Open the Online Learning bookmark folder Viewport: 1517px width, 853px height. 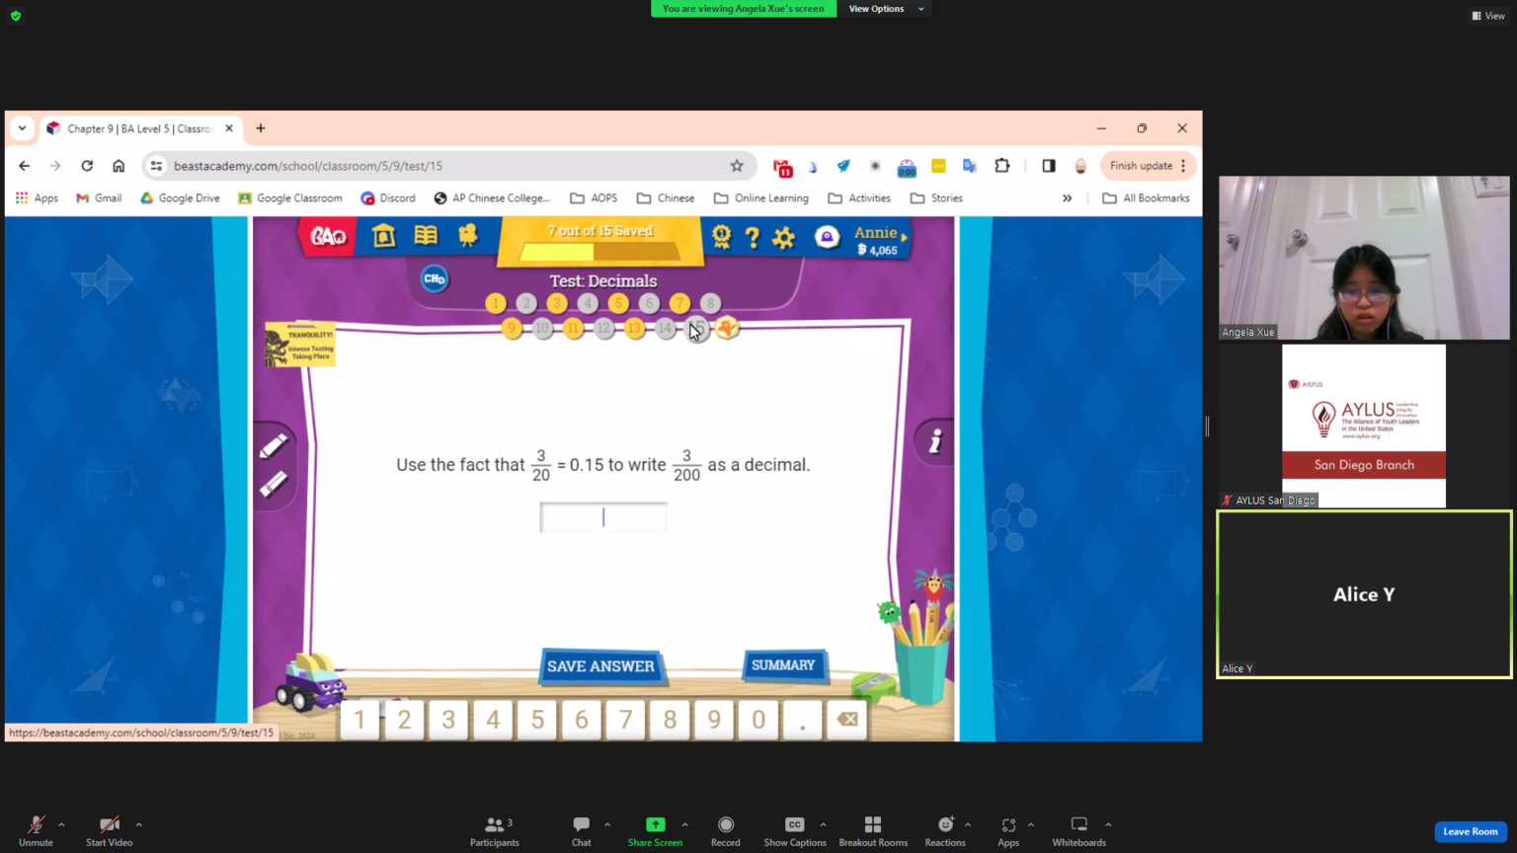point(760,198)
